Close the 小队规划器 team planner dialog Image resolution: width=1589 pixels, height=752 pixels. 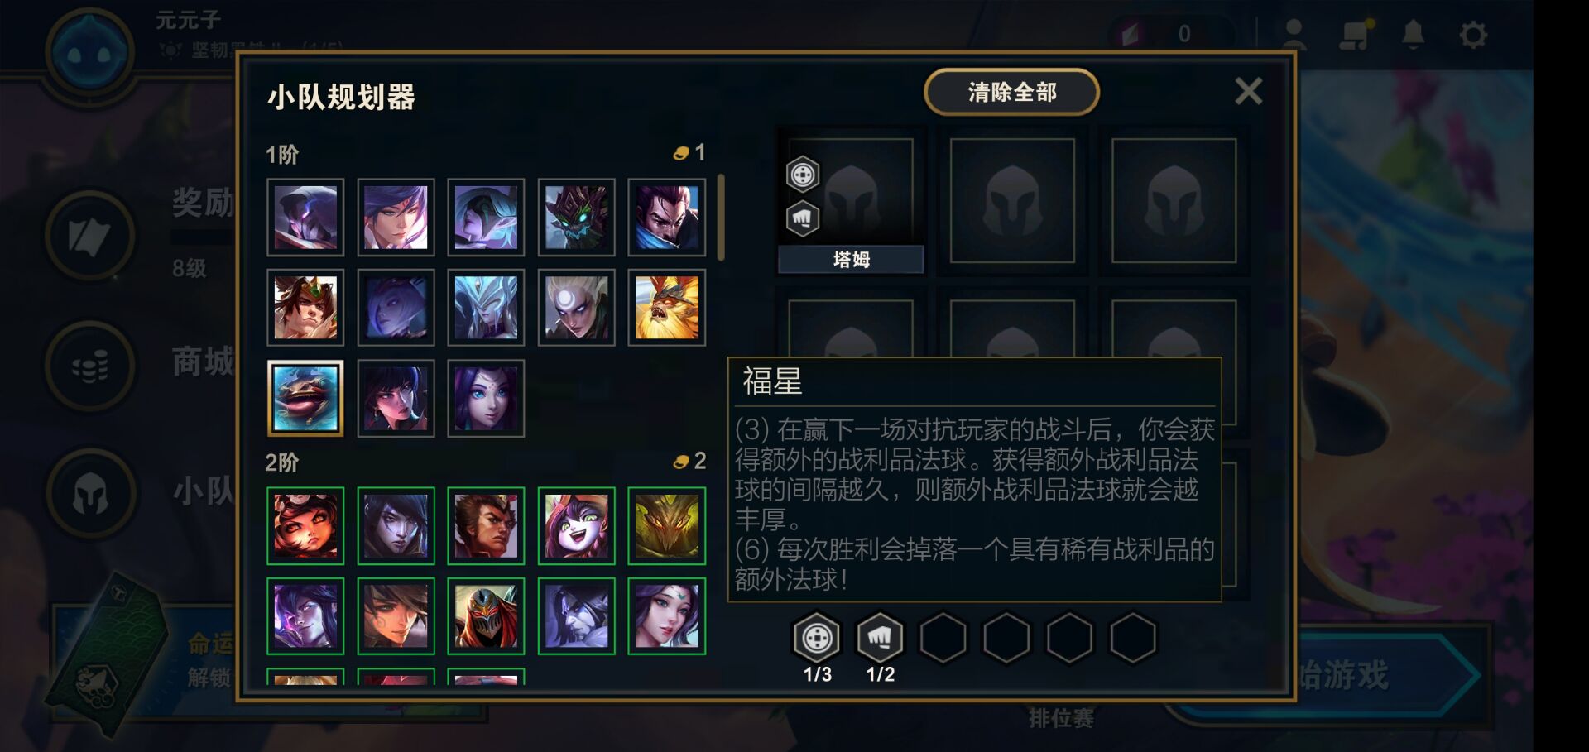click(1248, 91)
